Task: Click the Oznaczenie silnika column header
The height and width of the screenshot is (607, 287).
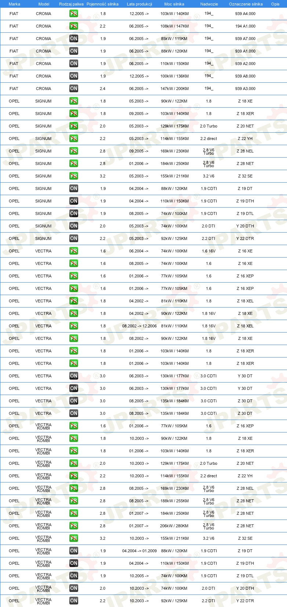Action: [246, 4]
